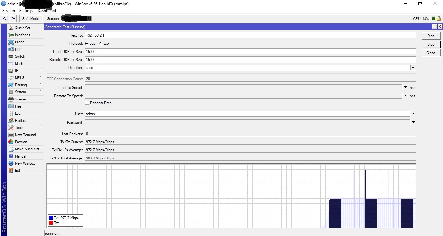Screen dimensions: 443x236
Task: Open the Interfaces sidebar icon
Action: coord(11,35)
